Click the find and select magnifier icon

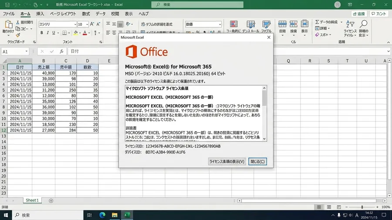tap(364, 24)
